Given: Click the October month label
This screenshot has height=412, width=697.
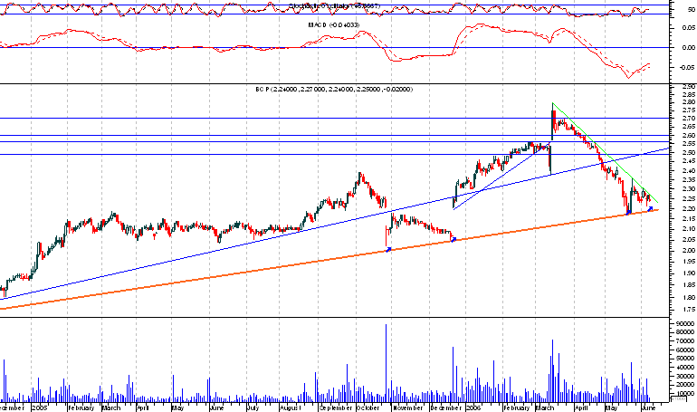Looking at the screenshot, I should [x=368, y=407].
